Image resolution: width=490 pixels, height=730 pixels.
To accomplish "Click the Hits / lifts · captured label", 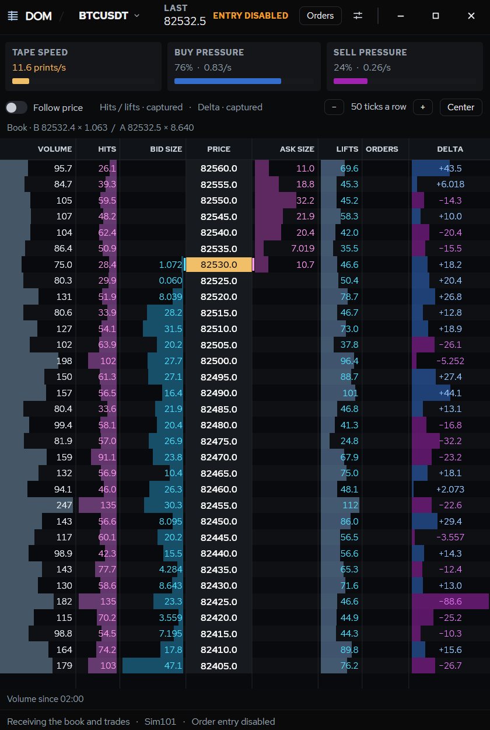I will [141, 107].
